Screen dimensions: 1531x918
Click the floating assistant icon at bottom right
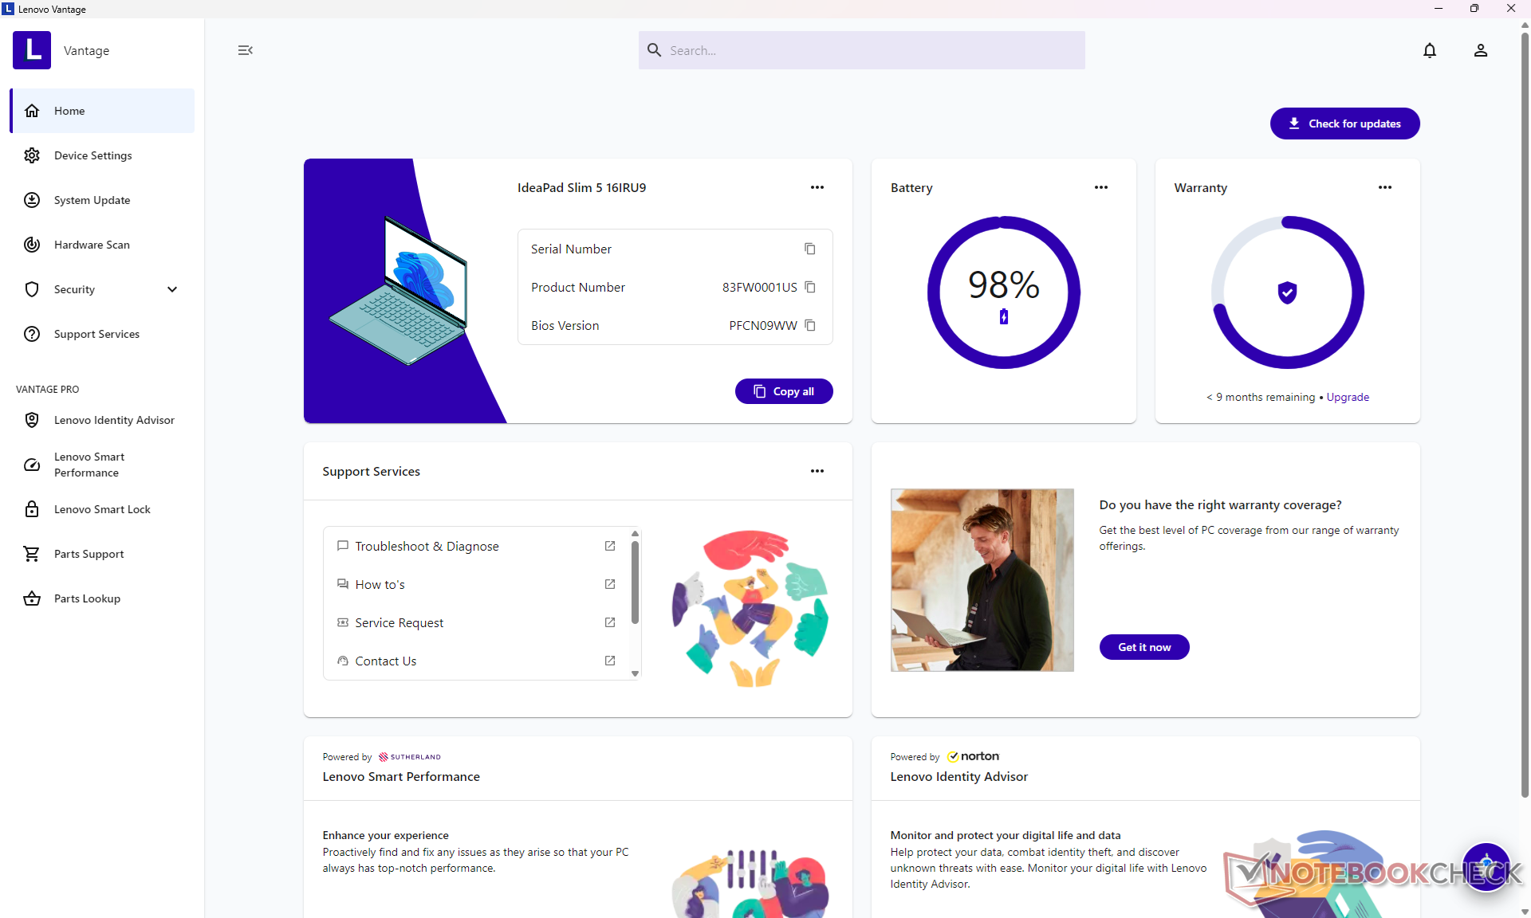(x=1486, y=866)
